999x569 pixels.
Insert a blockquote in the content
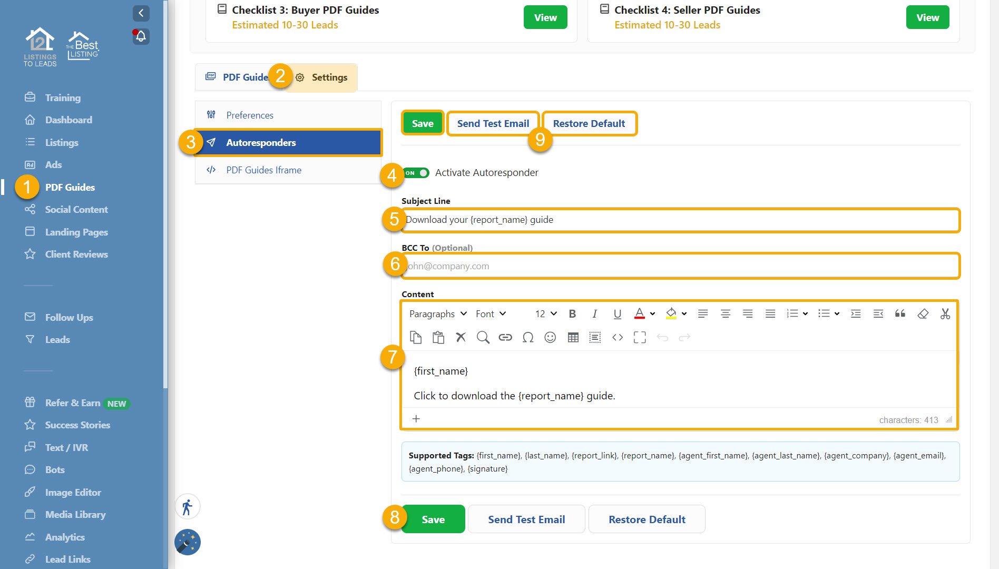pos(900,313)
